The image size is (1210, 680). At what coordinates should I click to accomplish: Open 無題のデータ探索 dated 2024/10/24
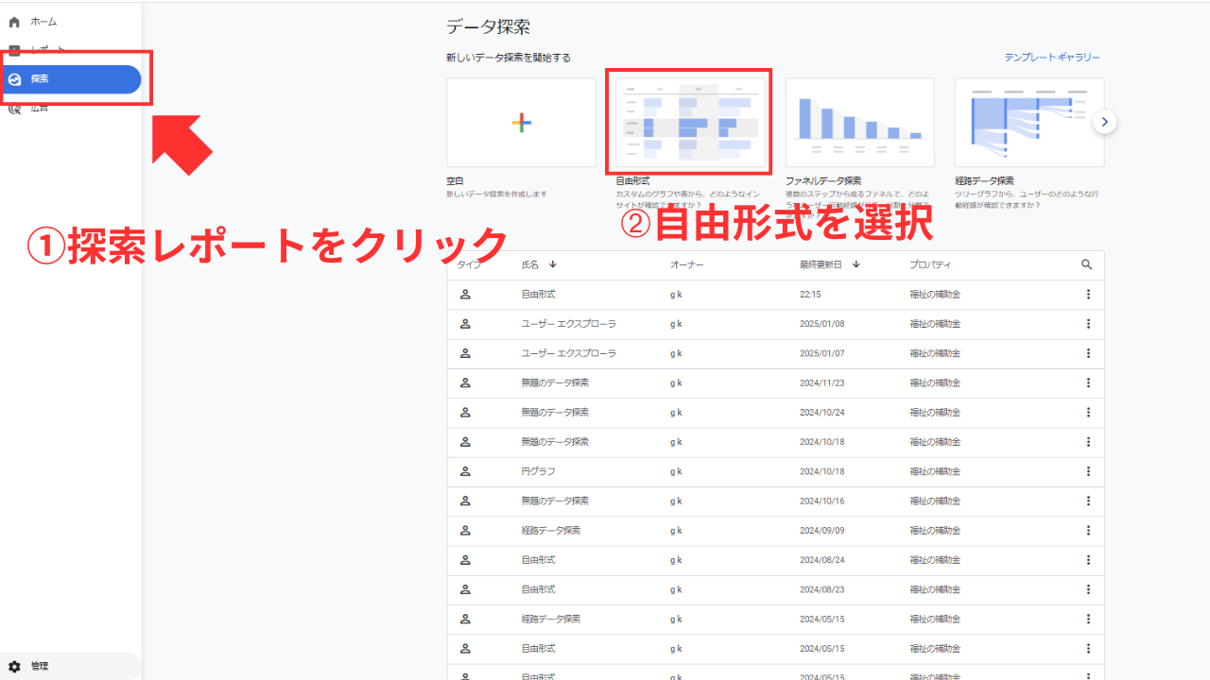555,413
